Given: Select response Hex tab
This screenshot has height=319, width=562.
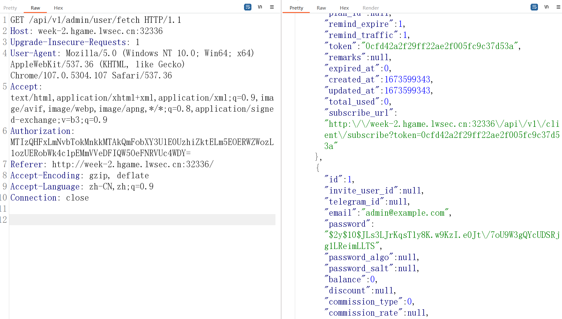Looking at the screenshot, I should pyautogui.click(x=344, y=8).
